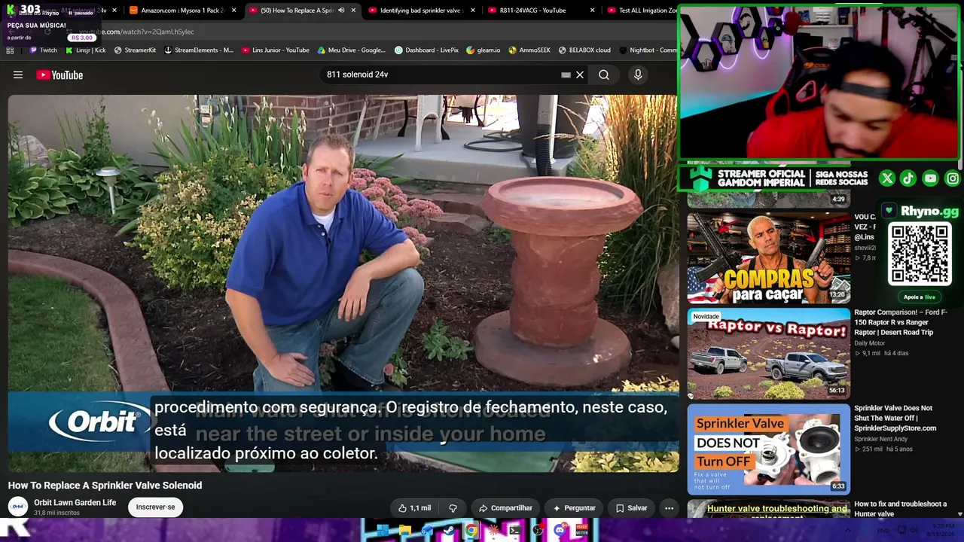Open the AmmoSEEK bookmark

pos(529,50)
